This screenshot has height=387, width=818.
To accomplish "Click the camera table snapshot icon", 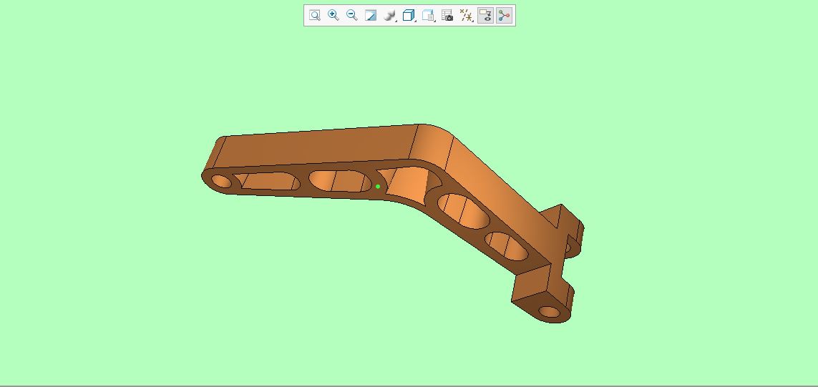I will click(447, 15).
